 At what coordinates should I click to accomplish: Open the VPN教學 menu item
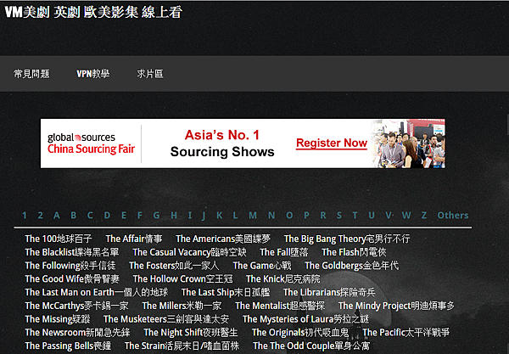click(x=92, y=74)
